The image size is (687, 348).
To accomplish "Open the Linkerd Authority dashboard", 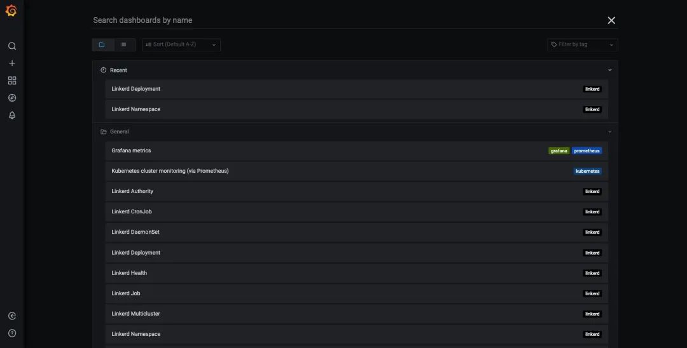I will coord(357,191).
